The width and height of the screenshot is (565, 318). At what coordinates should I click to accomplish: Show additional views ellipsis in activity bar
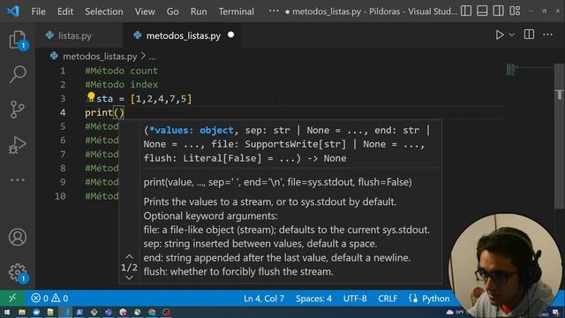tap(18, 179)
